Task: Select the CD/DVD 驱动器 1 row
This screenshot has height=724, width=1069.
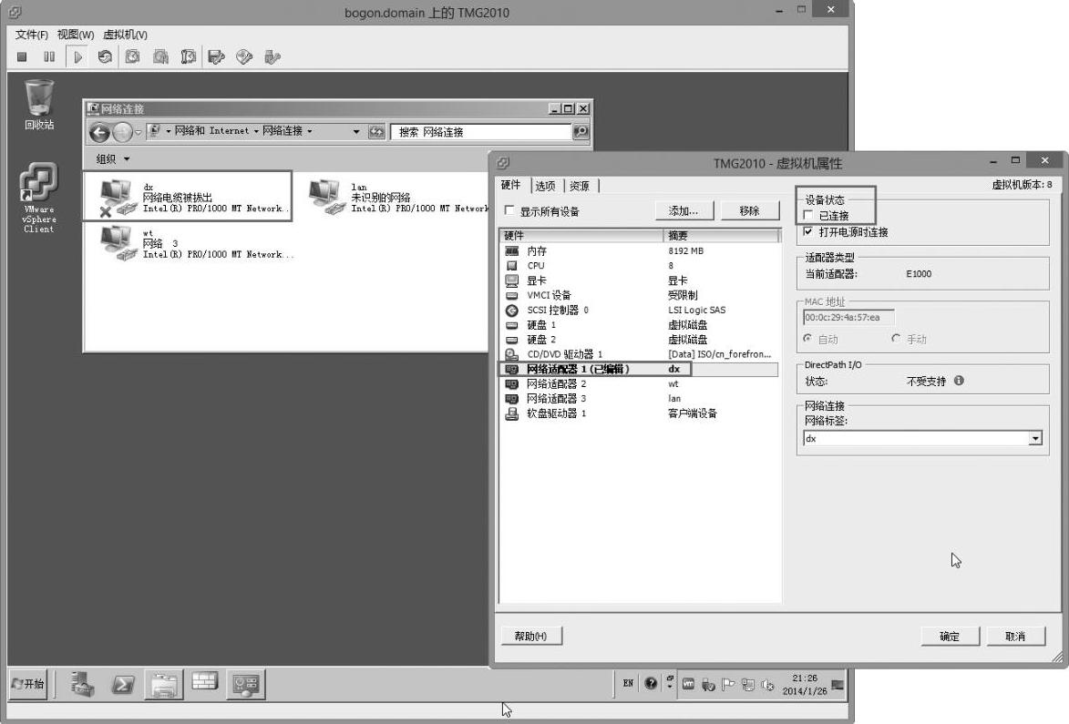Action: tap(640, 354)
